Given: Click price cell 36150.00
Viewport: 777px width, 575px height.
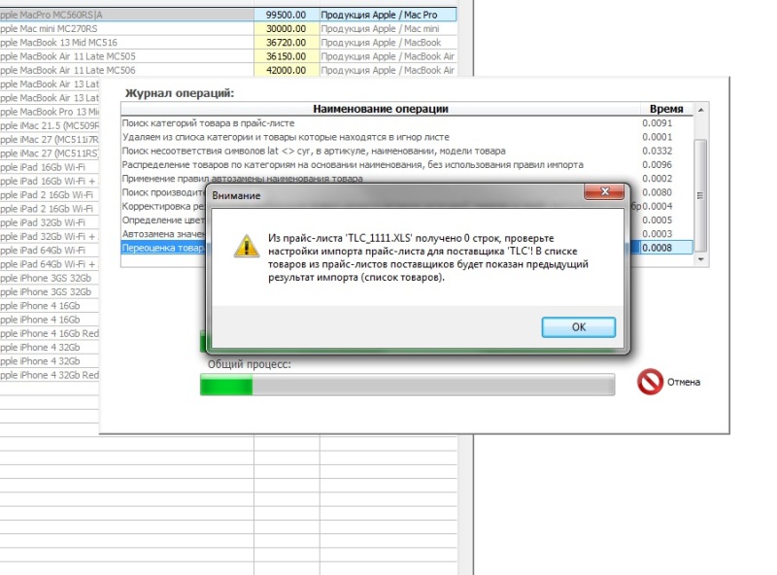Looking at the screenshot, I should tap(287, 56).
